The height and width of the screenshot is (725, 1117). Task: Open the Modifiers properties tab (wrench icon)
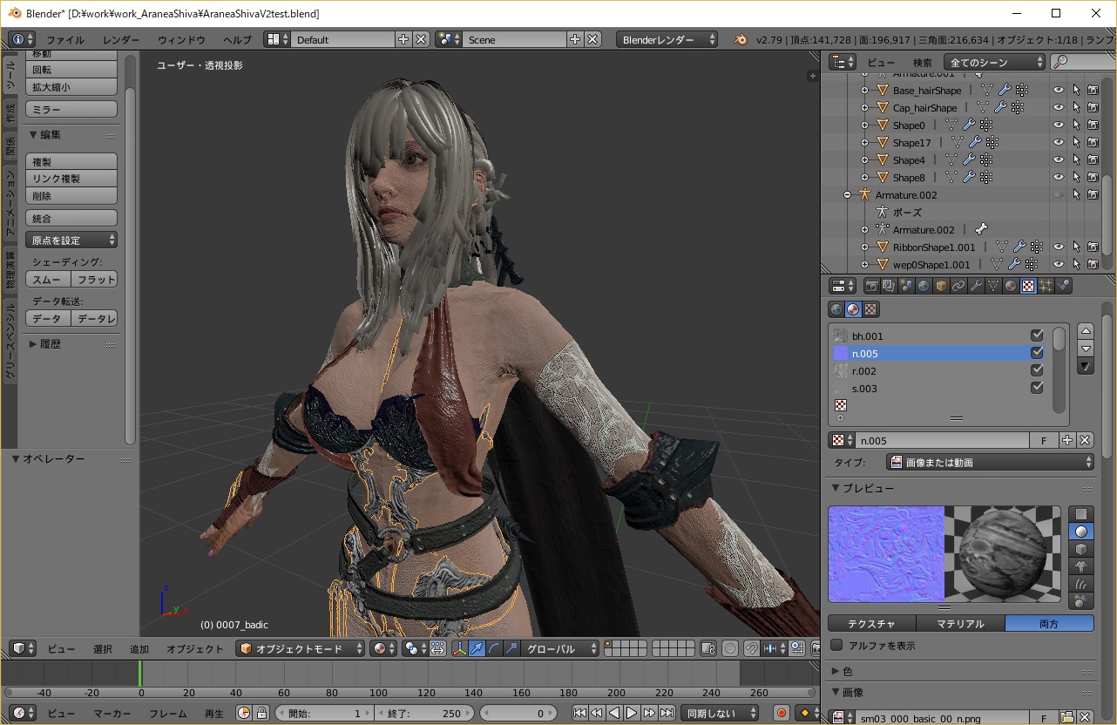[976, 286]
